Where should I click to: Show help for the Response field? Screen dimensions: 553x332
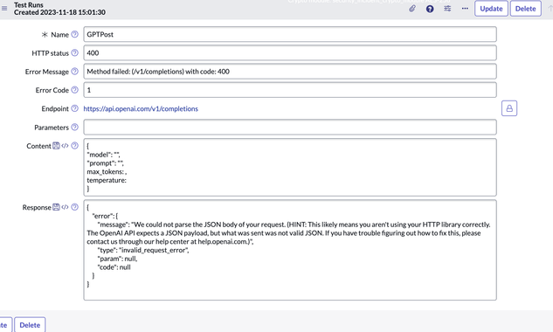(x=74, y=207)
